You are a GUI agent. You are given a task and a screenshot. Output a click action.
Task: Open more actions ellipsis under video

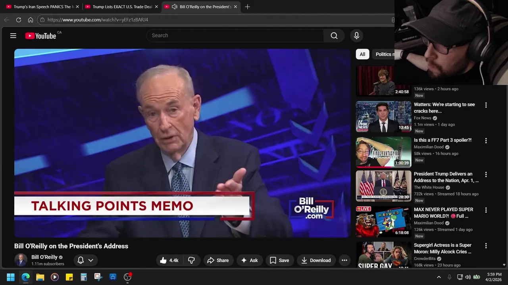coord(344,260)
